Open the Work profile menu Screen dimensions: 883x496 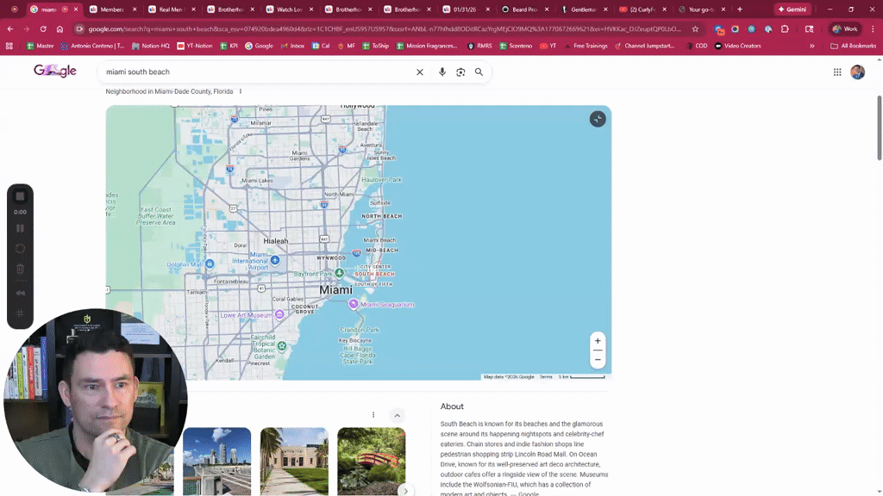tap(845, 28)
